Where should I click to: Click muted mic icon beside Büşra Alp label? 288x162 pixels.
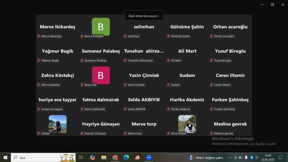pyautogui.click(x=82, y=85)
